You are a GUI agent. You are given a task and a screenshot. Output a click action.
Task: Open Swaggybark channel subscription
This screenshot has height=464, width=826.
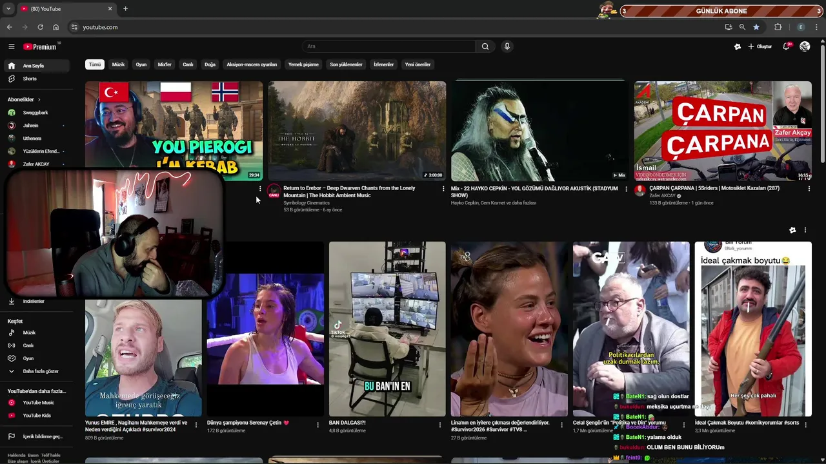(37, 113)
